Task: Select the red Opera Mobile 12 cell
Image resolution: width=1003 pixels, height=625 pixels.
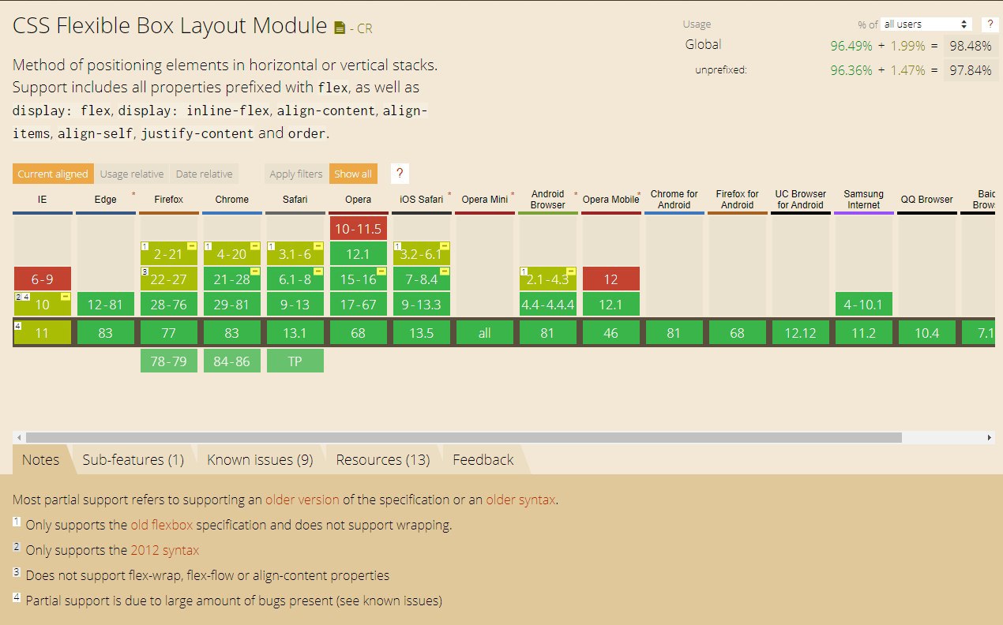Action: pyautogui.click(x=610, y=279)
